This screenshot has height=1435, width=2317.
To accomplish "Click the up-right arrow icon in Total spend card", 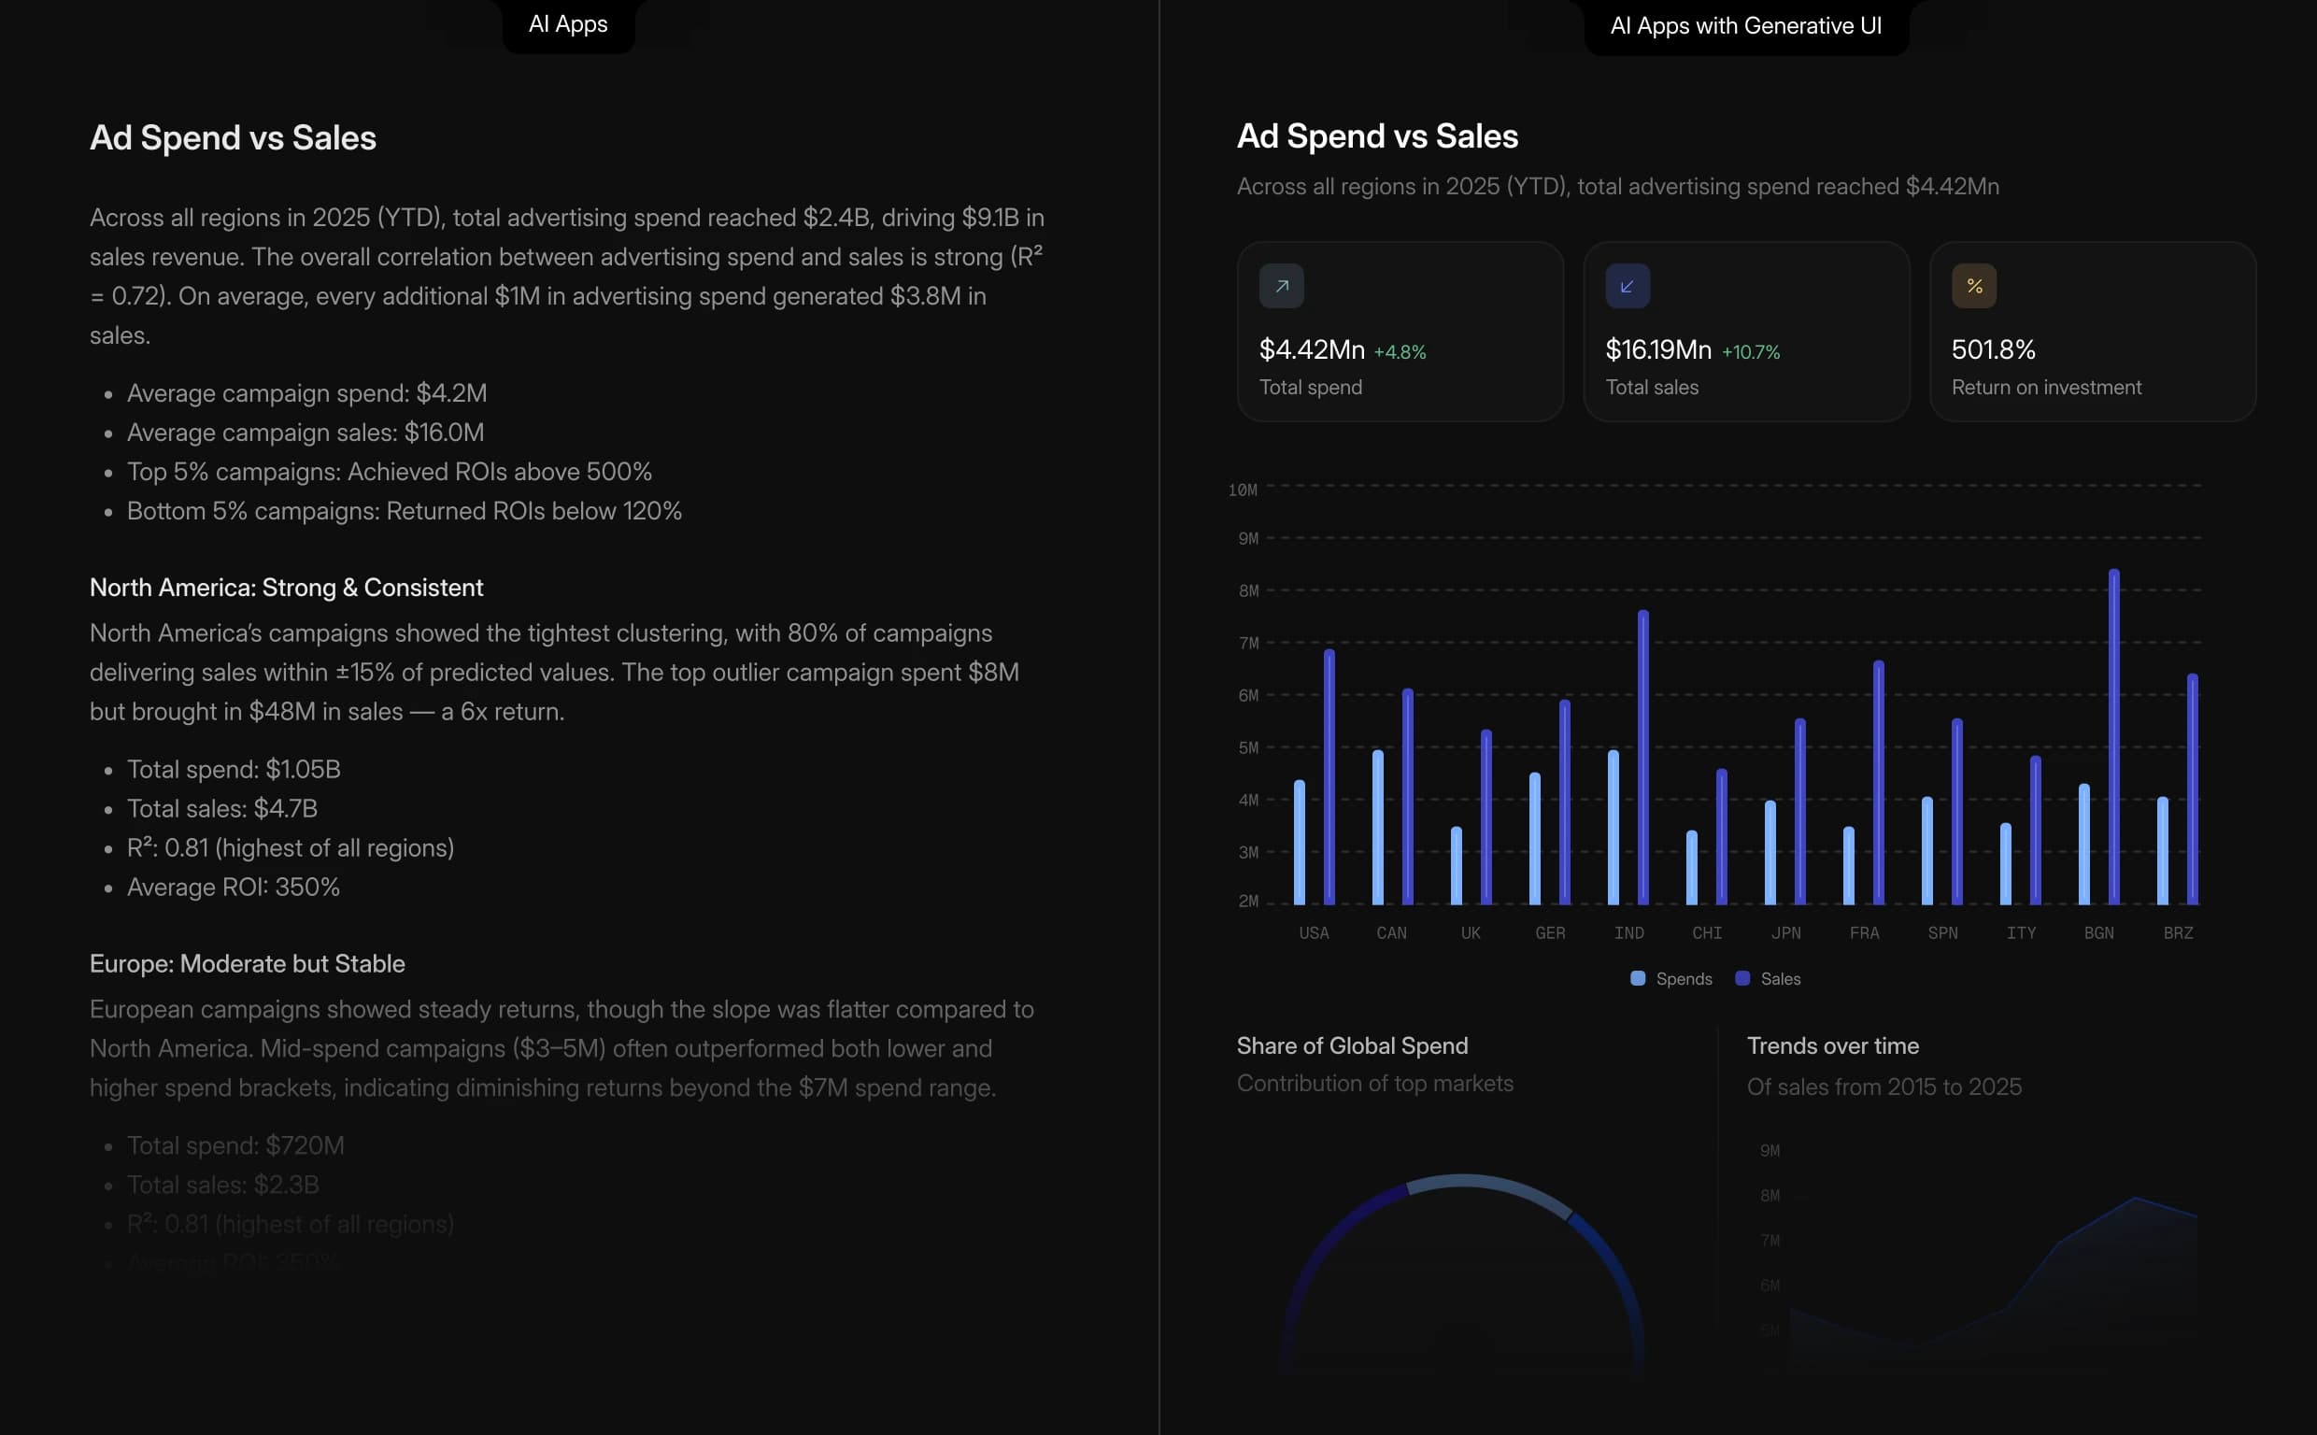I will 1281,286.
